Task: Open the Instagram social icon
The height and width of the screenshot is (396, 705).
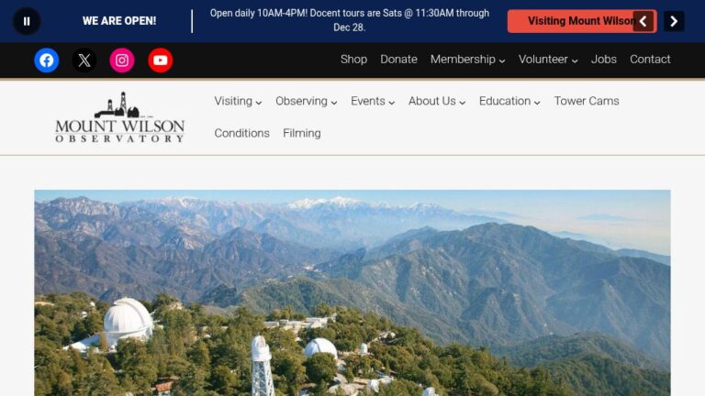Action: [x=122, y=60]
